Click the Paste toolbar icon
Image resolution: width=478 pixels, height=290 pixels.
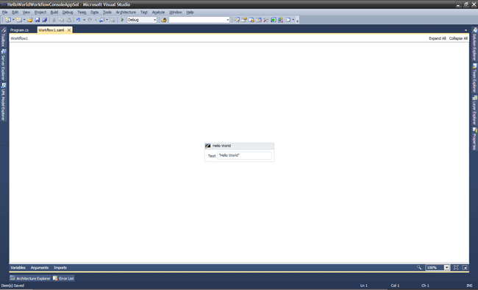[69, 20]
